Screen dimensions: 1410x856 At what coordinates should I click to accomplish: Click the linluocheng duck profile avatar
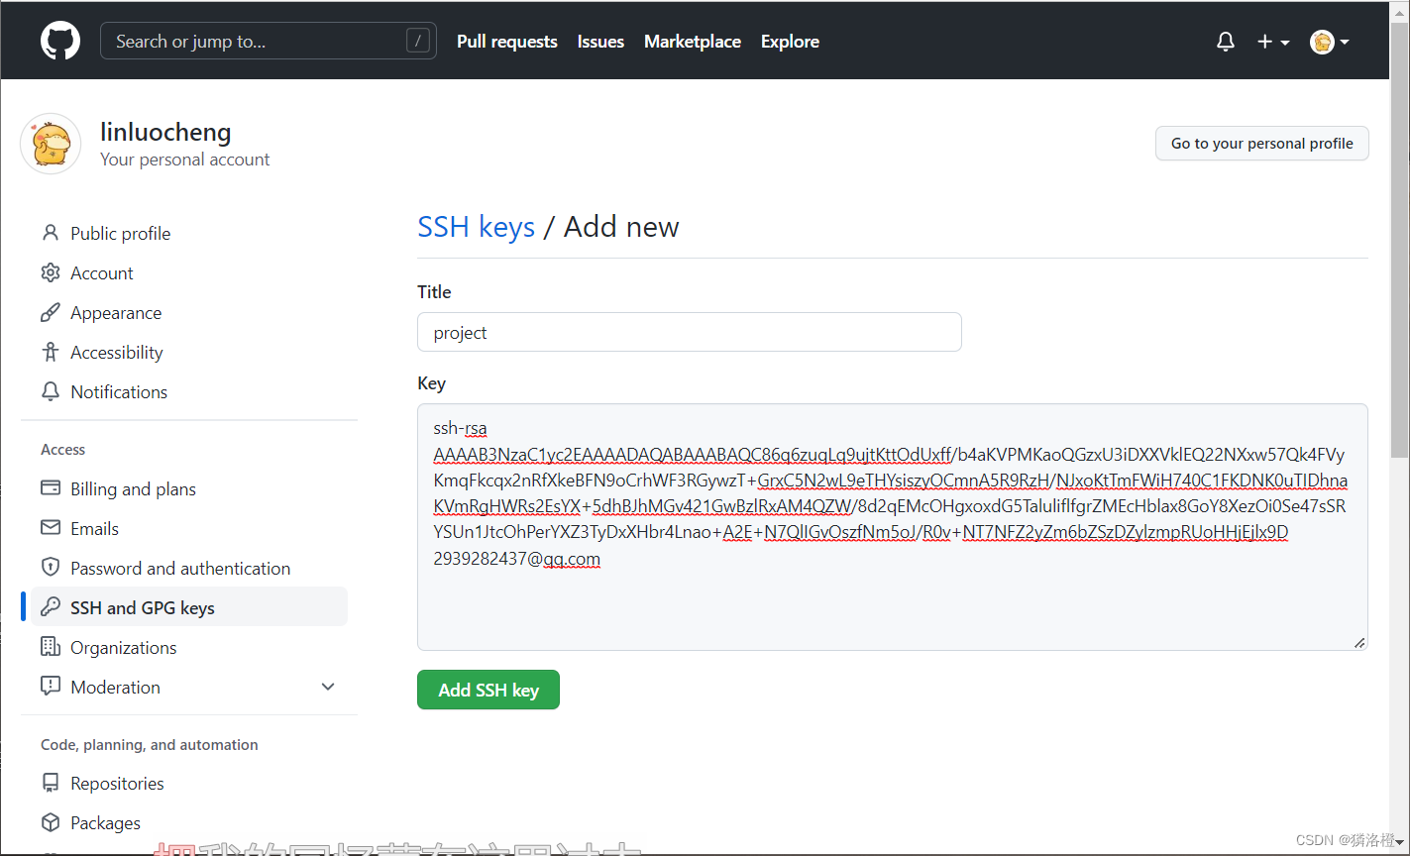pos(51,144)
